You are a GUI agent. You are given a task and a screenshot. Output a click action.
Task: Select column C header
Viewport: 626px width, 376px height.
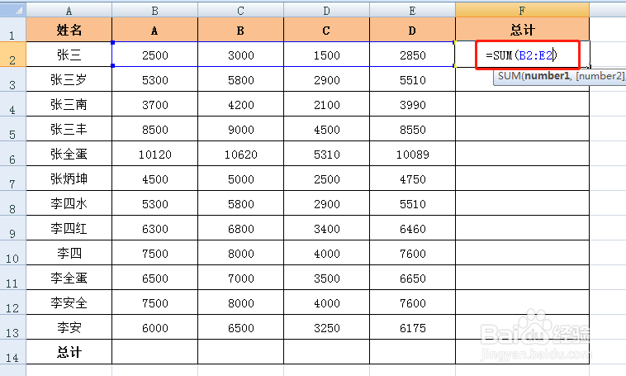[x=241, y=11]
